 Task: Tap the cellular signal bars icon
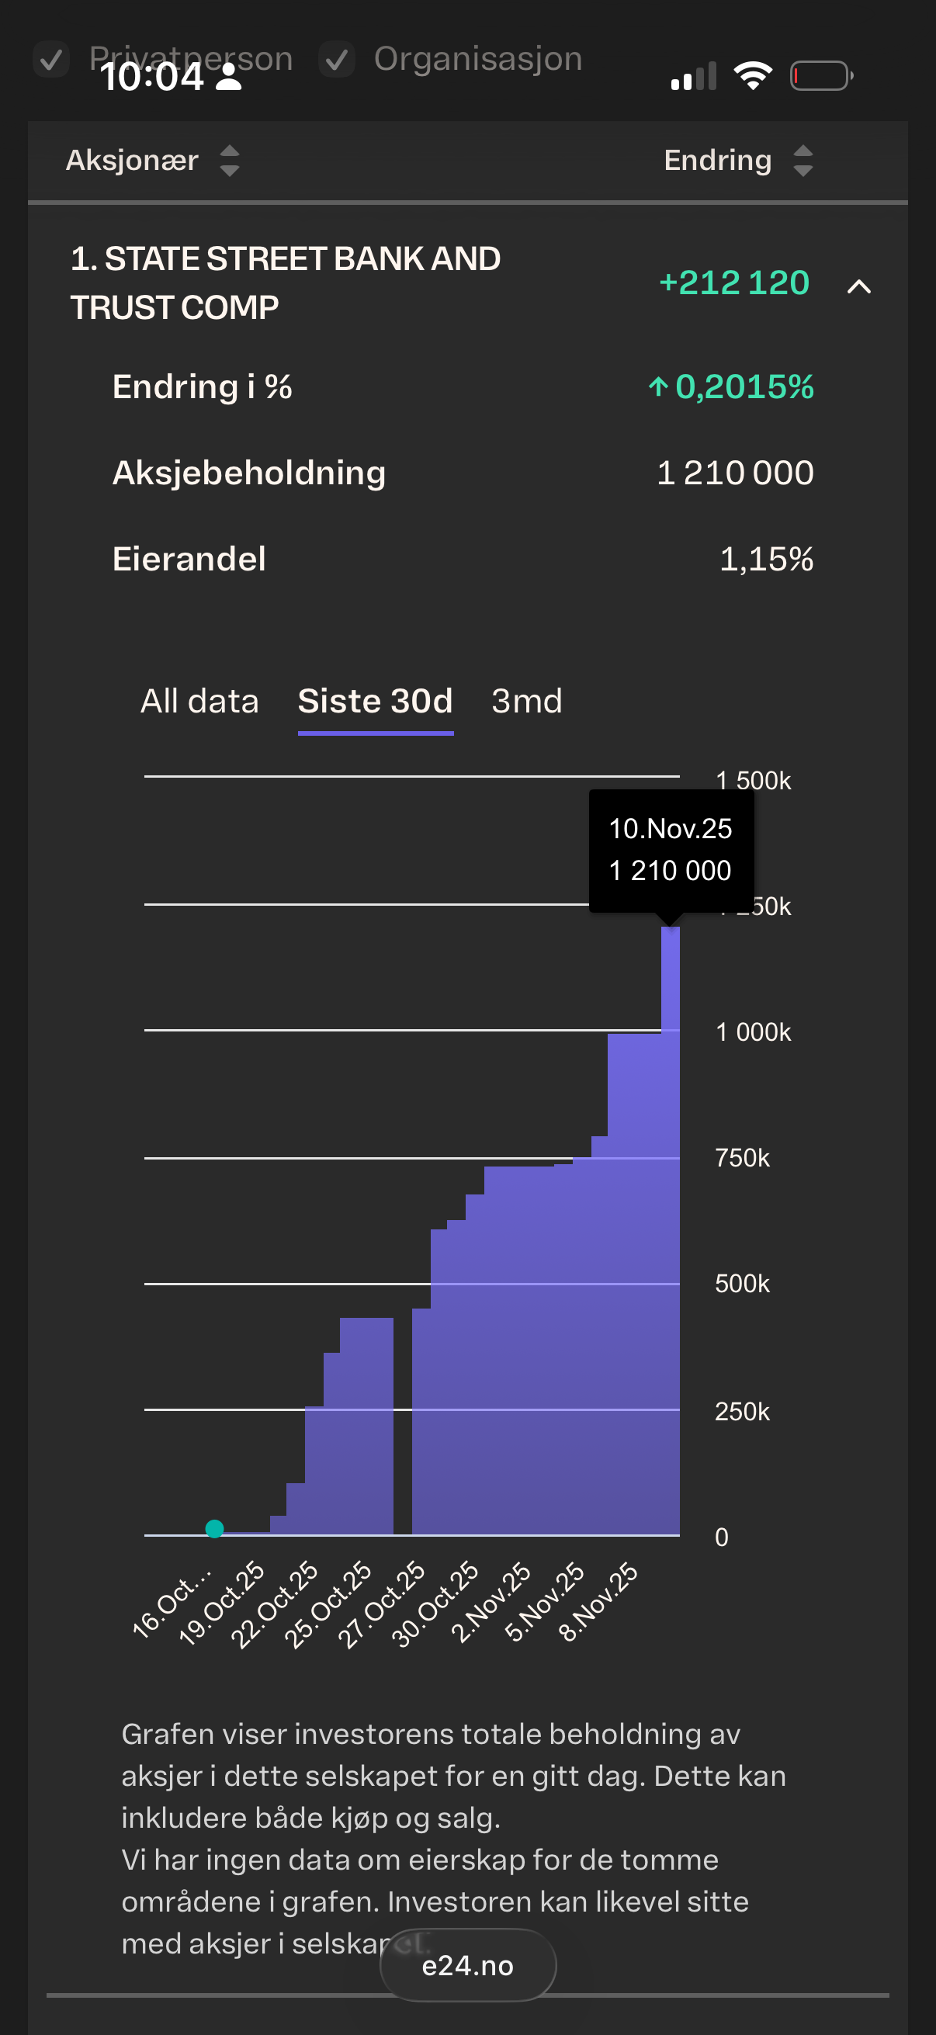[694, 76]
